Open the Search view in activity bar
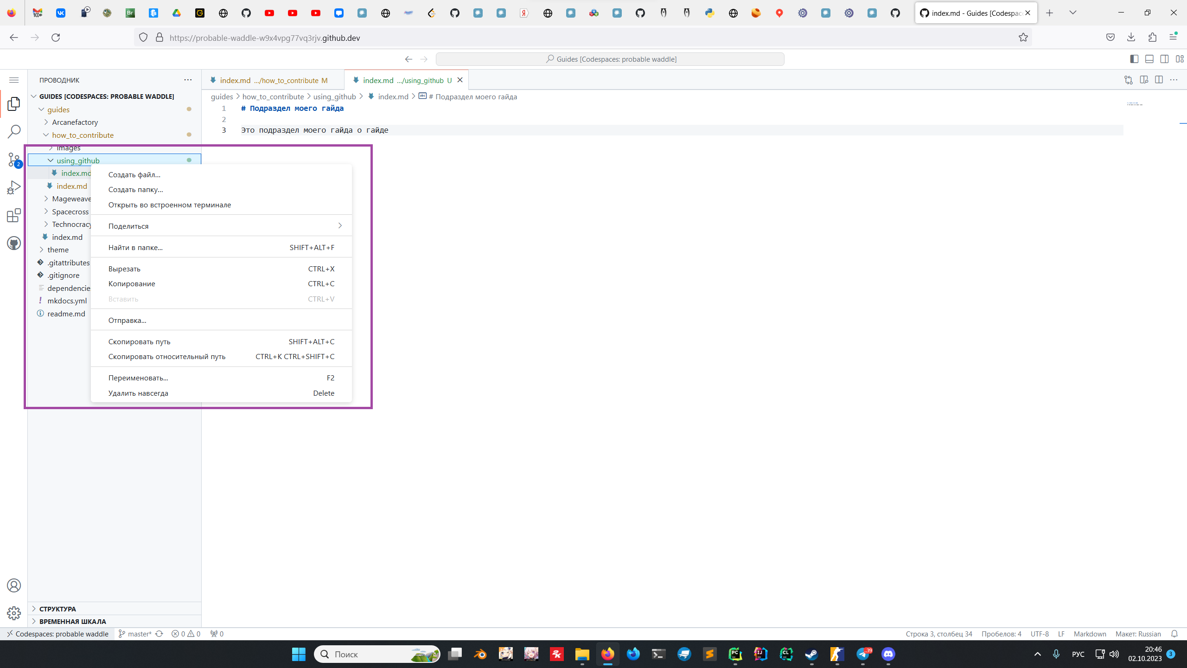Image resolution: width=1187 pixels, height=668 pixels. point(14,132)
